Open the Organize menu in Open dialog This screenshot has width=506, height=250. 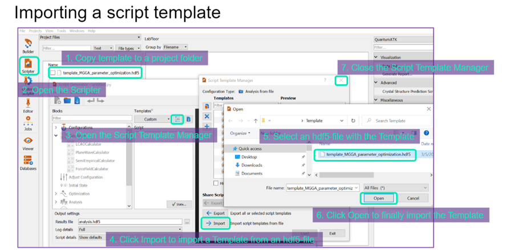tap(240, 133)
